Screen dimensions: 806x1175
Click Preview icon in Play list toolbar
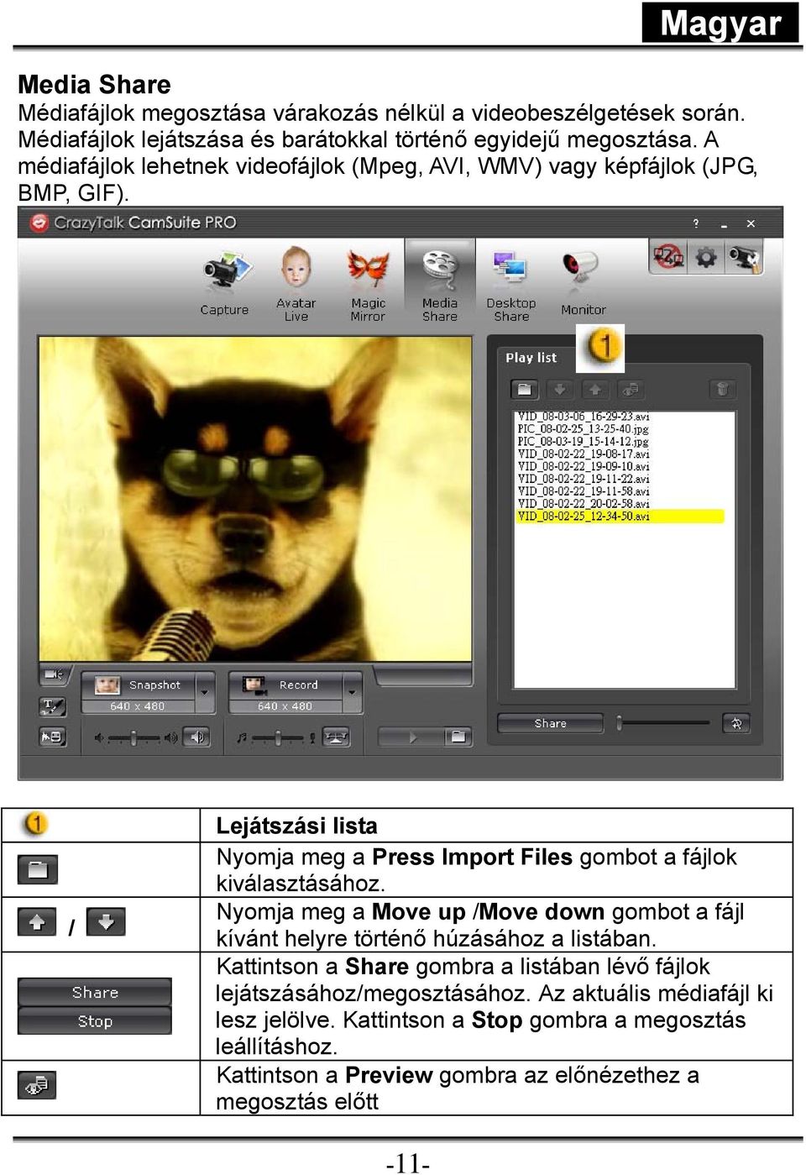tap(630, 390)
